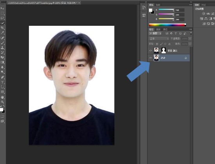Select the Zoom tool in toolbox
The image size is (215, 164).
2,102
